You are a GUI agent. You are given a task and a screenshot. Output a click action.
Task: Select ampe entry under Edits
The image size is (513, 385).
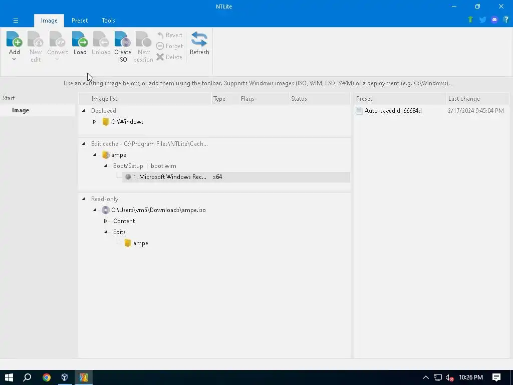click(140, 243)
